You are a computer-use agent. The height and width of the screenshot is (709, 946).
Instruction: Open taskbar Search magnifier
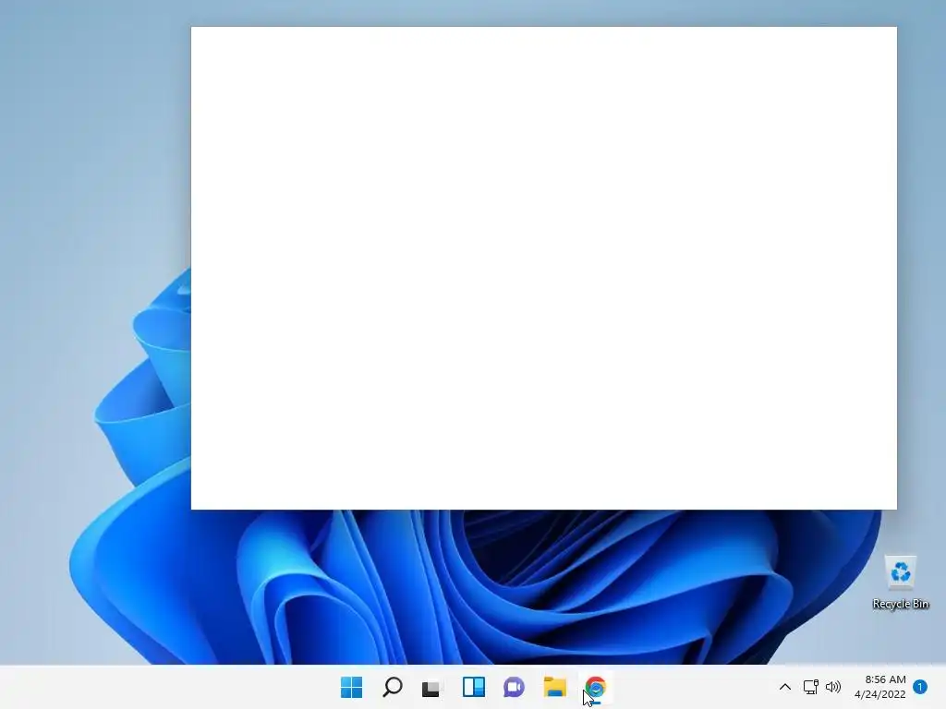click(x=392, y=687)
